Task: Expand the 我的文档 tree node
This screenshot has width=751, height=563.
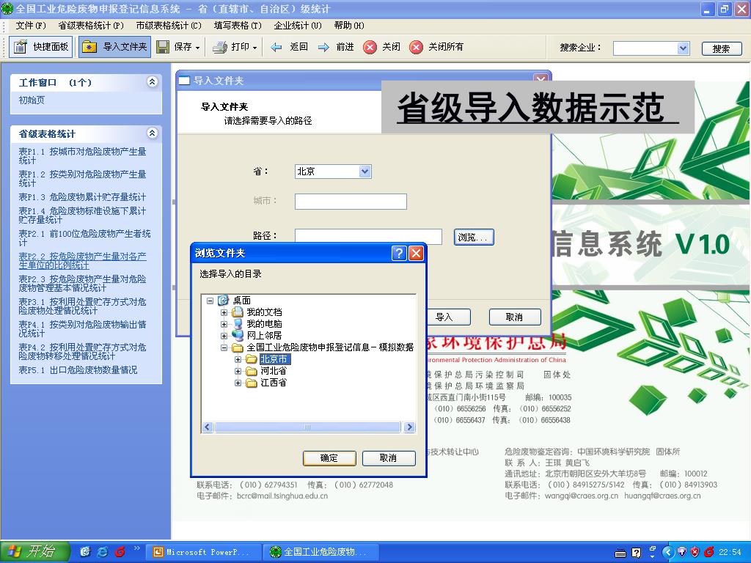Action: coord(224,312)
